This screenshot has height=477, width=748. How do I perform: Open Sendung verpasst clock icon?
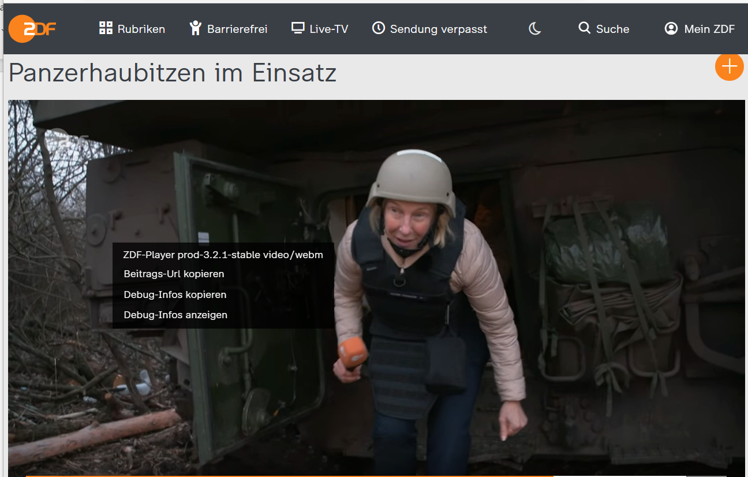coord(379,28)
